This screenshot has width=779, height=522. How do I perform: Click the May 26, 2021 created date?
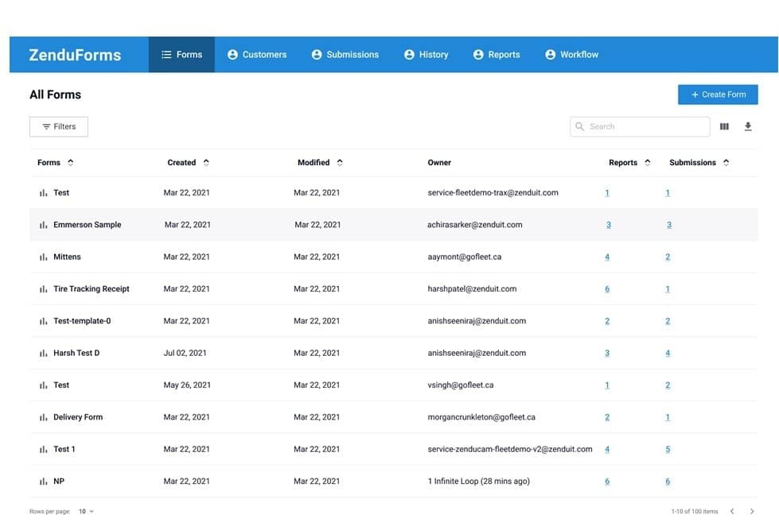pos(187,385)
